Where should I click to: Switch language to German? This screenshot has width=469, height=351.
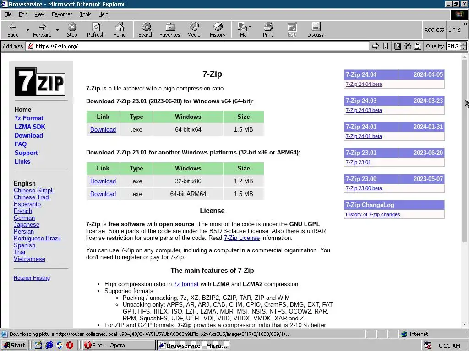pos(24,218)
